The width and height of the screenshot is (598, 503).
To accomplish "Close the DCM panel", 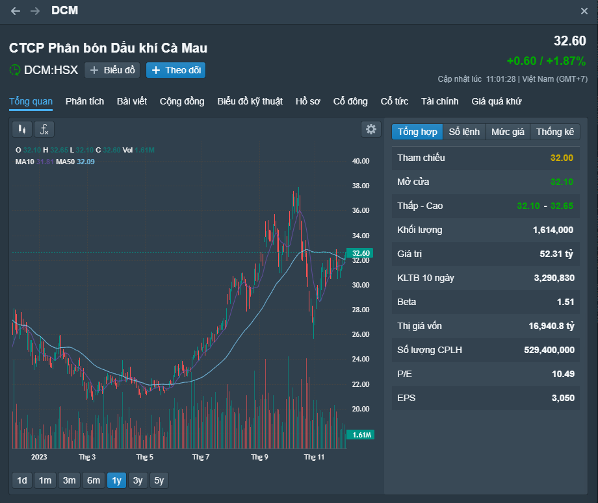I will click(584, 11).
